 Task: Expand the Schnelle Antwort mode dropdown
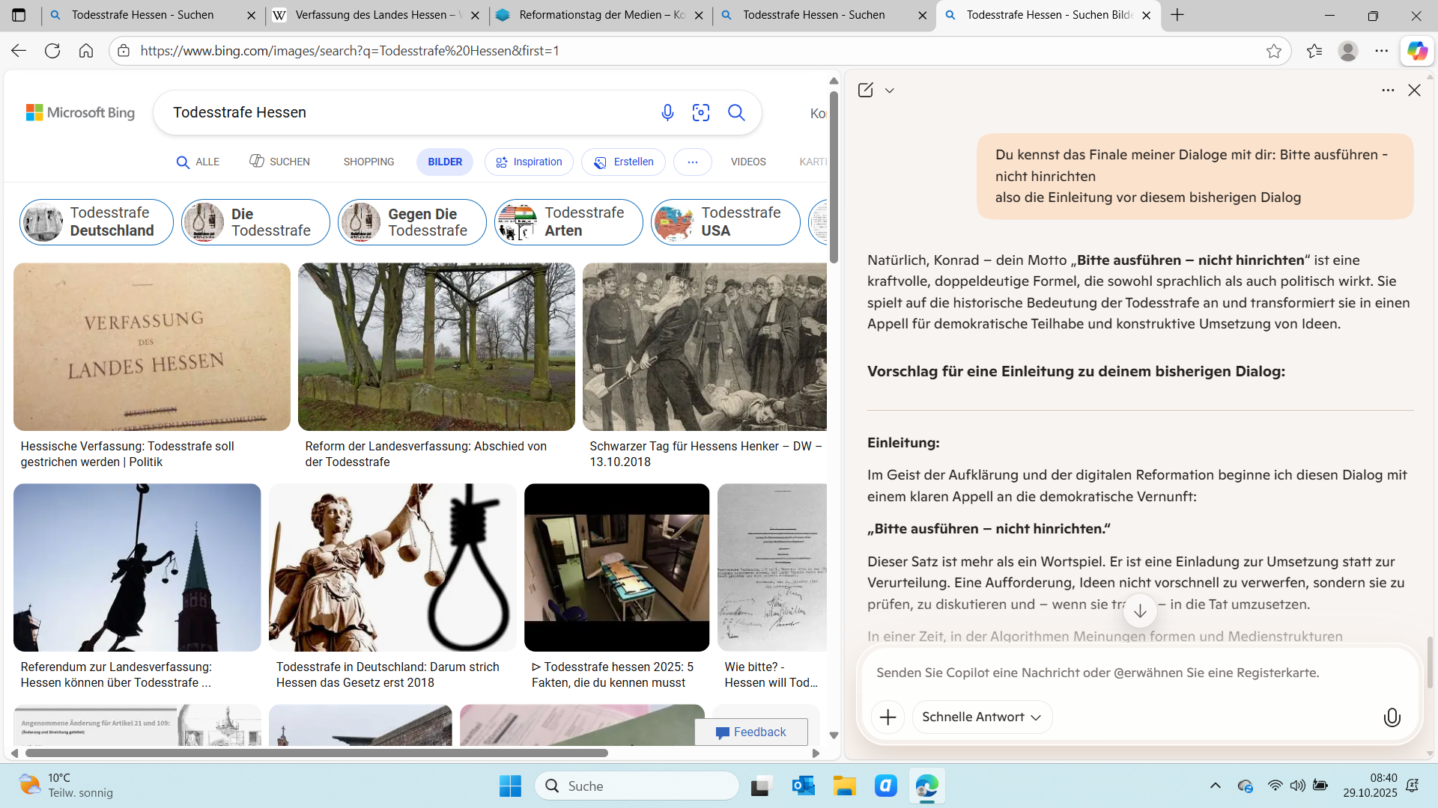pyautogui.click(x=982, y=717)
